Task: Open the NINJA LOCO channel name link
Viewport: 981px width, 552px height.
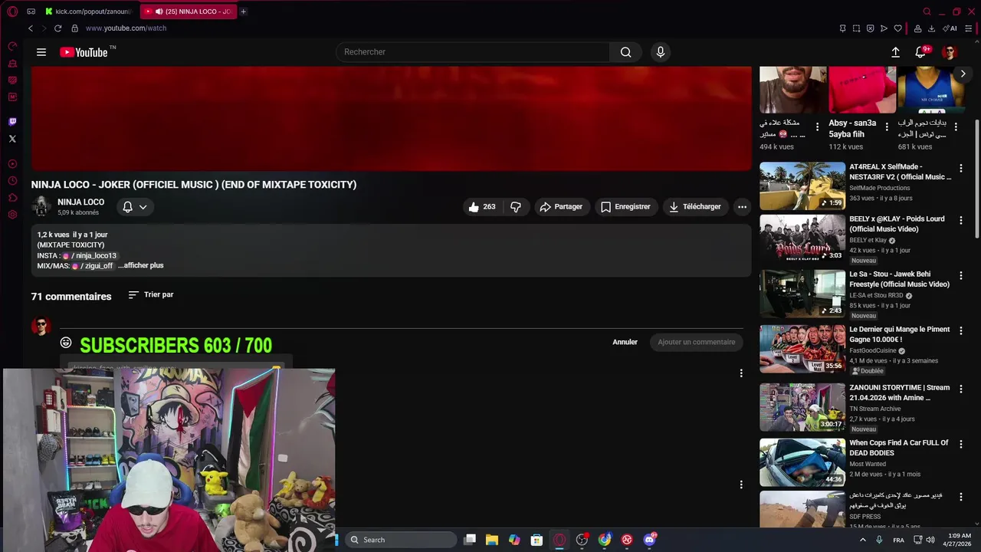Action: coord(80,202)
